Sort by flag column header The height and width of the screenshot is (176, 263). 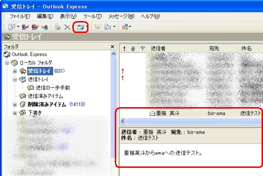[142, 49]
